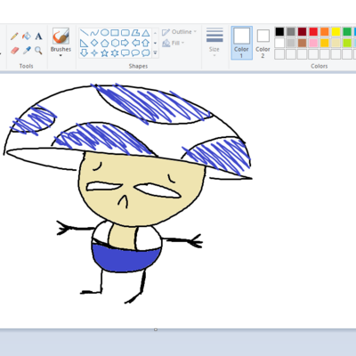This screenshot has width=356, height=356.
Task: Choose the yellow color swatch
Action: [336, 32]
